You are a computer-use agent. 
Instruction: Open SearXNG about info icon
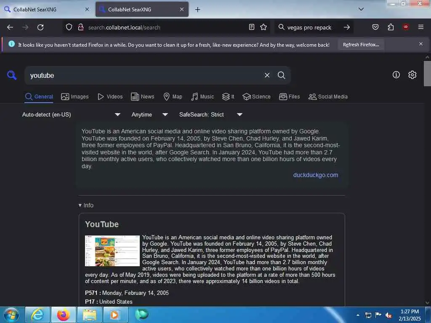(396, 75)
